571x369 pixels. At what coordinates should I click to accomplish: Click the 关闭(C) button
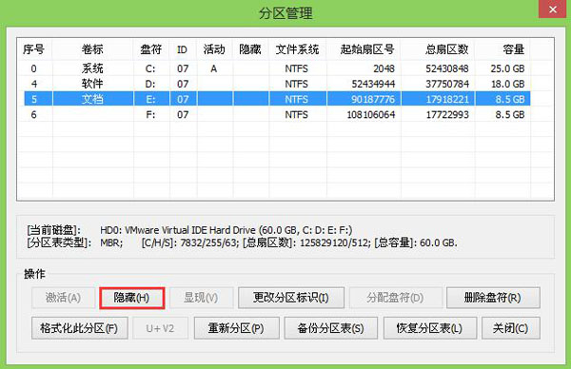[510, 328]
